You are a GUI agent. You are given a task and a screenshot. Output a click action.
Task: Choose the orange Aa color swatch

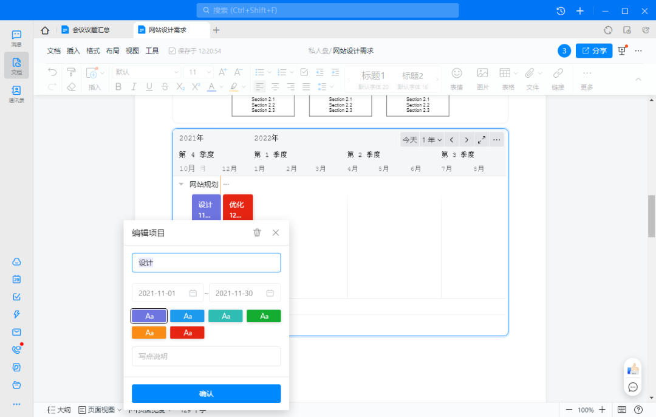tap(149, 333)
